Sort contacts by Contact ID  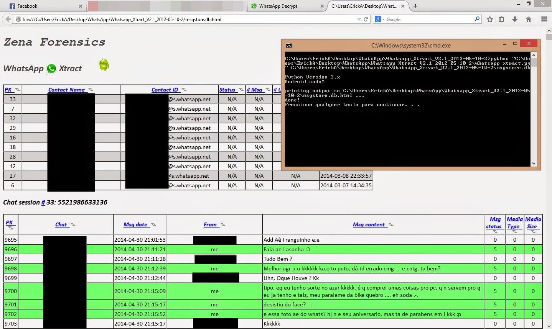tap(165, 90)
